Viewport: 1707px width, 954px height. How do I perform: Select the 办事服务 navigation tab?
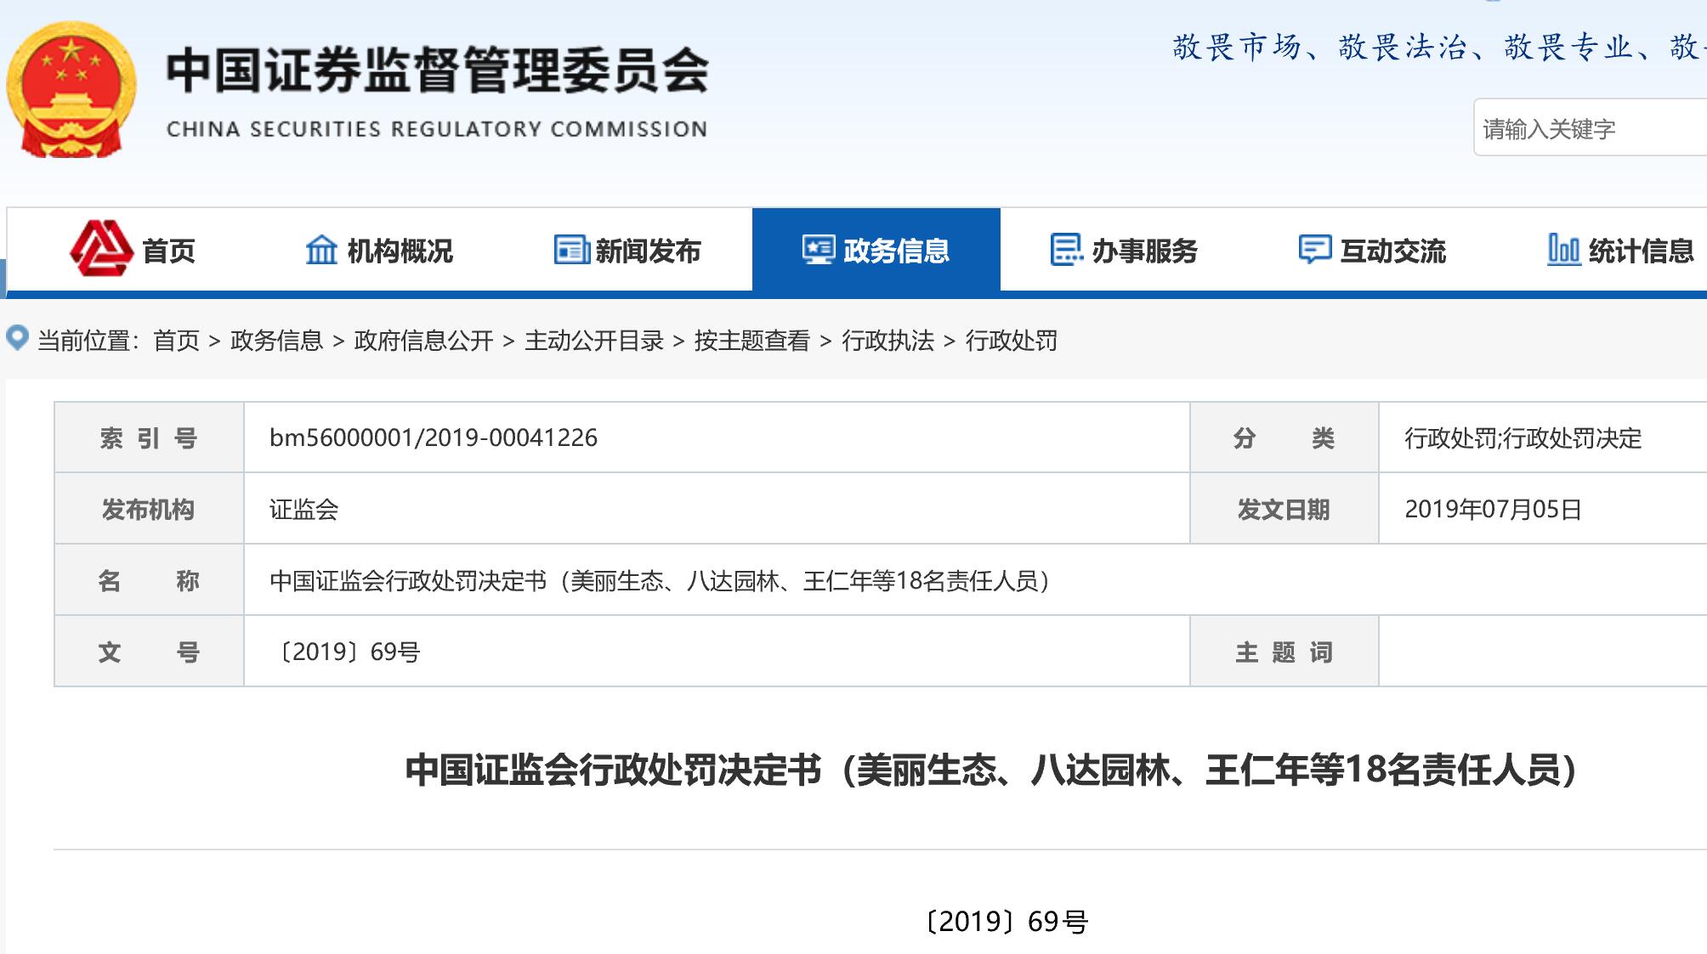coord(1144,251)
